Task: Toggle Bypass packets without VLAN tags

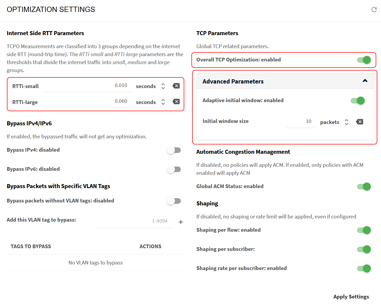Action: pyautogui.click(x=174, y=201)
